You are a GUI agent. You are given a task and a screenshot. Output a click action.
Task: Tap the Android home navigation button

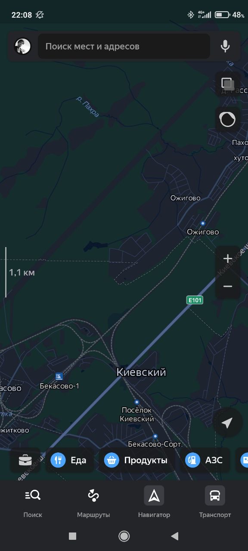(124, 536)
